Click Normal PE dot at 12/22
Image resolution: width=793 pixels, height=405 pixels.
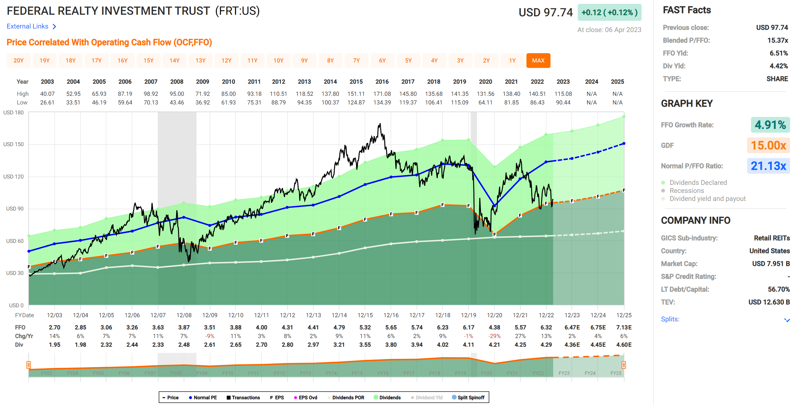(546, 162)
